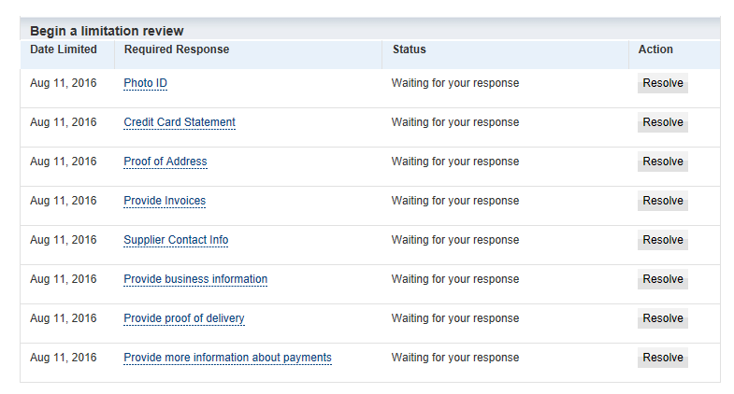This screenshot has width=734, height=394.
Task: Click Resolve for Credit Card Statement
Action: tap(662, 122)
